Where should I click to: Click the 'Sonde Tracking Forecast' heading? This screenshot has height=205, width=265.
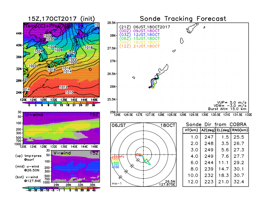pyautogui.click(x=183, y=19)
